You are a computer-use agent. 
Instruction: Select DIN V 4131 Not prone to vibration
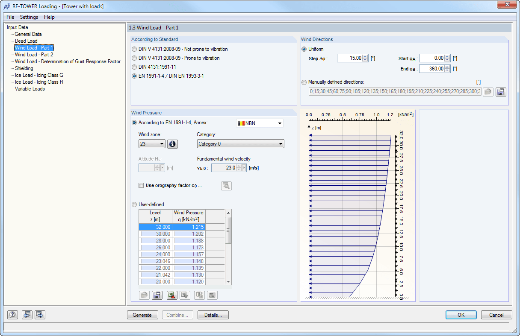[x=134, y=49]
